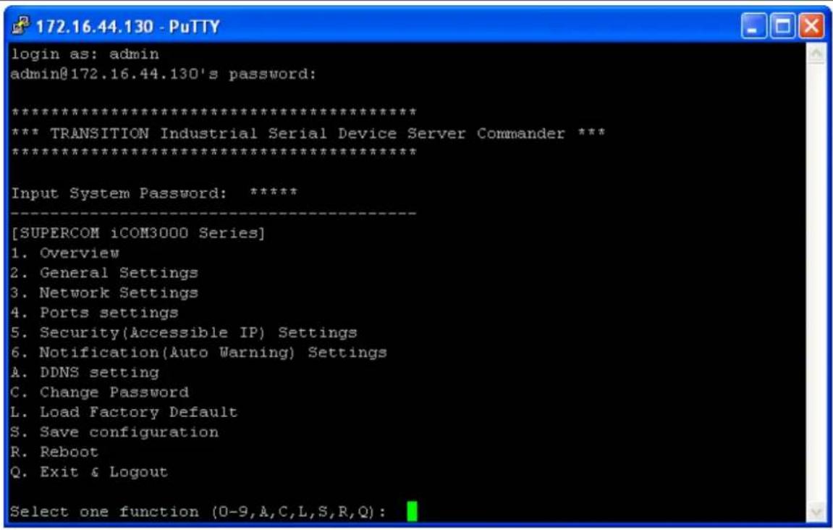Click the 'C. Change Password' line

coord(100,392)
